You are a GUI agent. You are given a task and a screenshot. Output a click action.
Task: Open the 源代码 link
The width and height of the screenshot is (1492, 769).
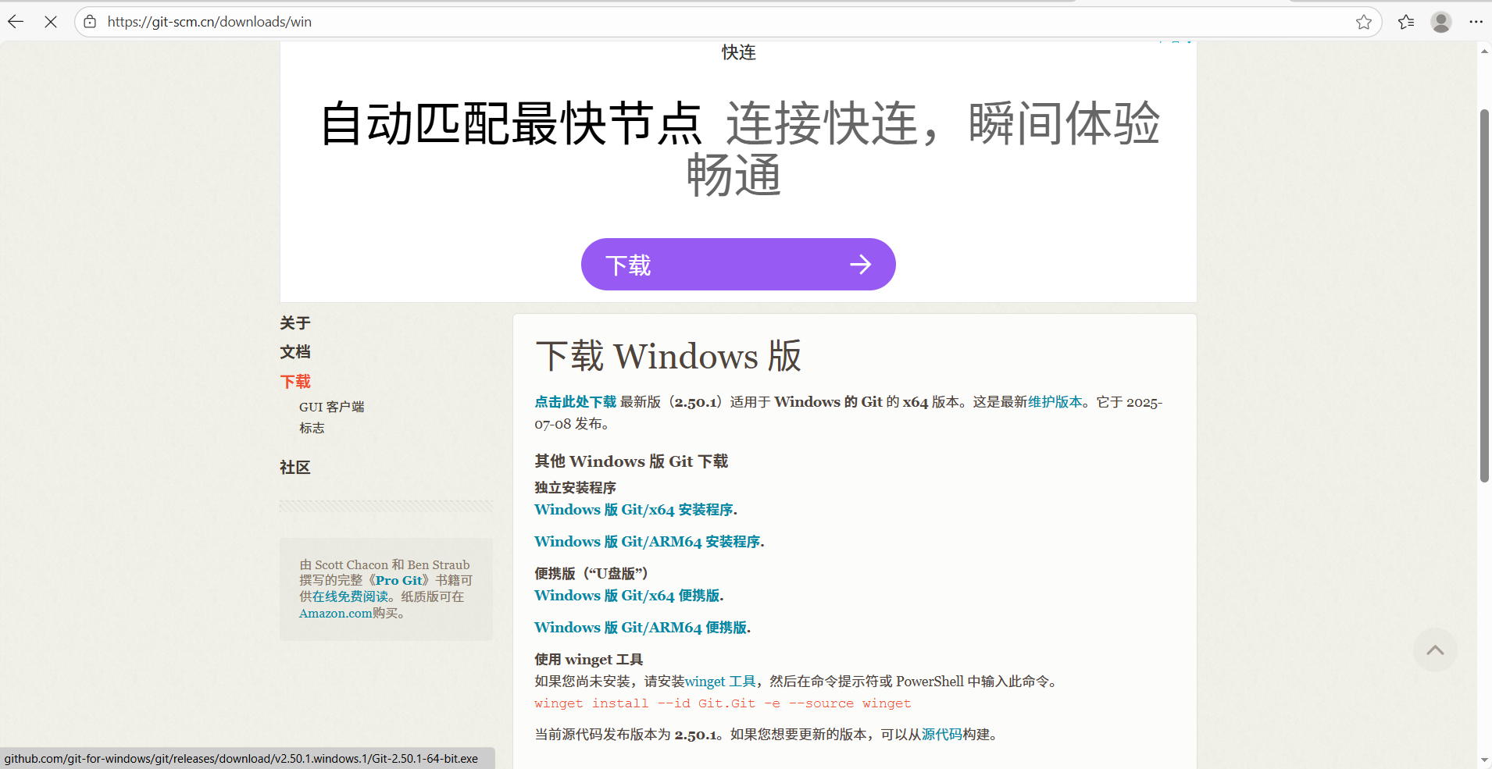(942, 735)
